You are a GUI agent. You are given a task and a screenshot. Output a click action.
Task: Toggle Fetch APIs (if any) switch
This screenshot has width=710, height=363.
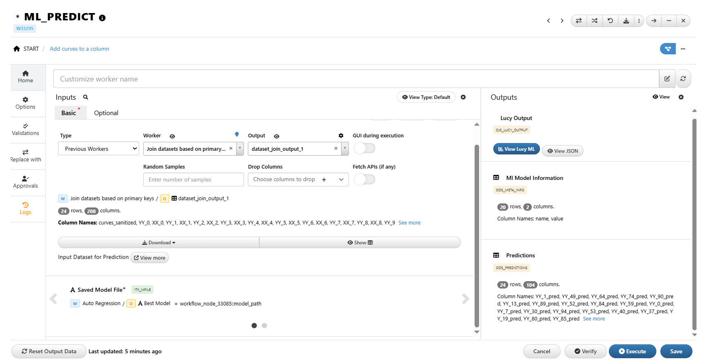[364, 179]
